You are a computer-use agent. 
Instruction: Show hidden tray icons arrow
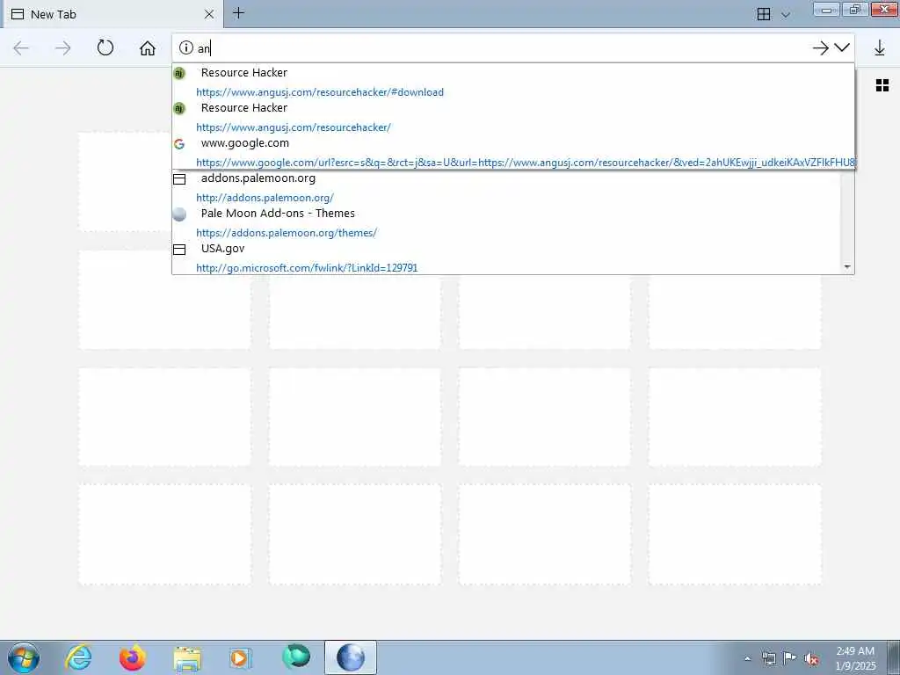click(747, 658)
